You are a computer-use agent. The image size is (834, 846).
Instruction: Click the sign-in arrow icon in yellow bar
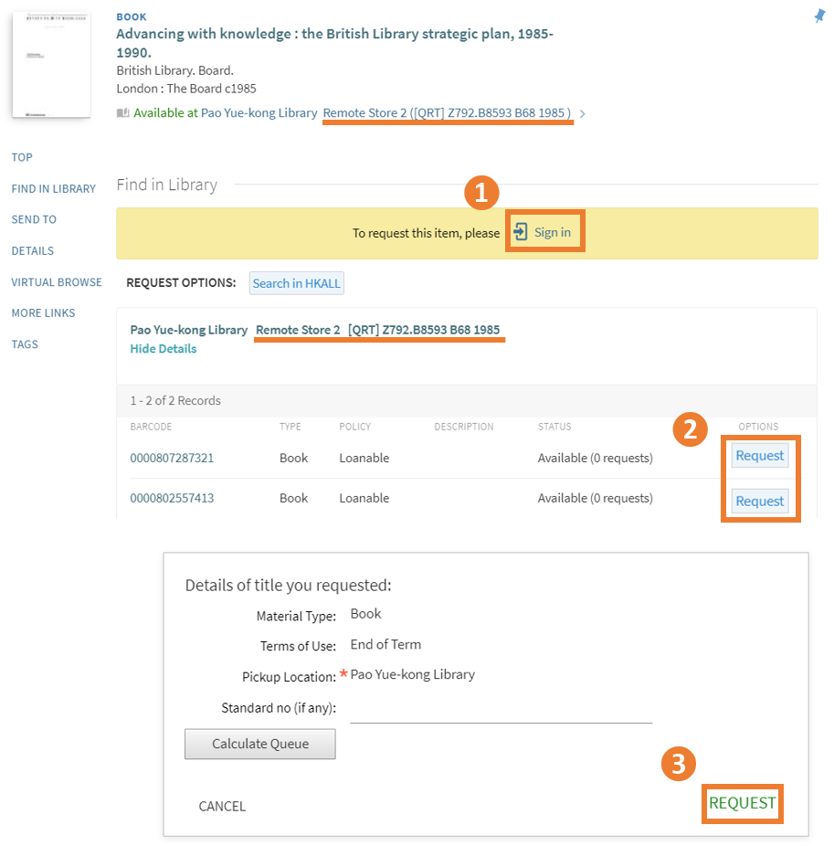pyautogui.click(x=521, y=232)
